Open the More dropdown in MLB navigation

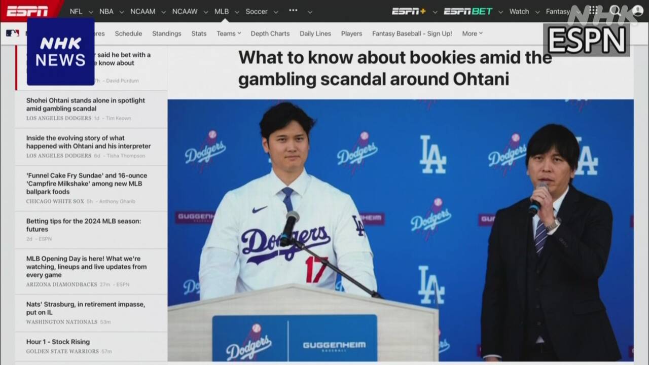coord(472,33)
